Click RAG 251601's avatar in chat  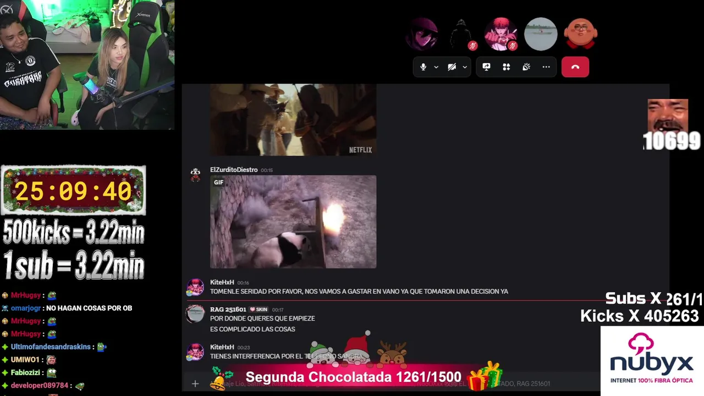point(195,314)
